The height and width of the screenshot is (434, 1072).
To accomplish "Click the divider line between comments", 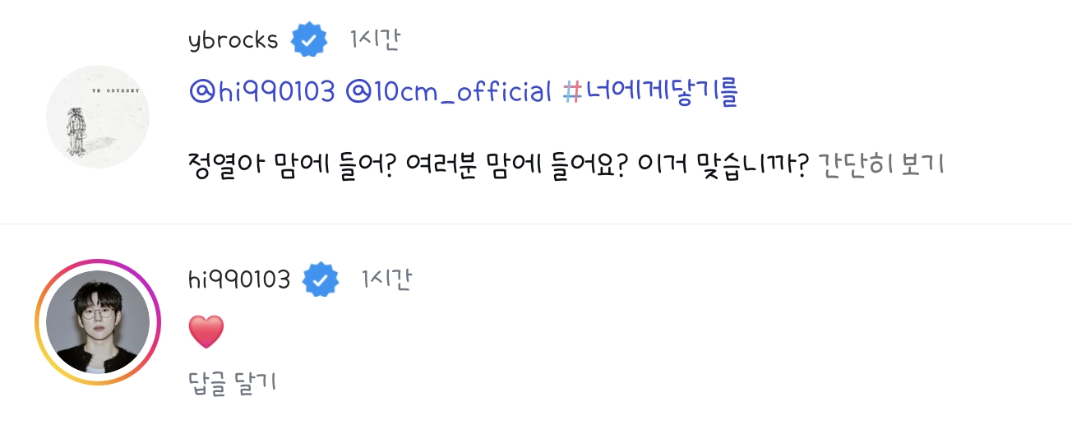I will tap(536, 224).
